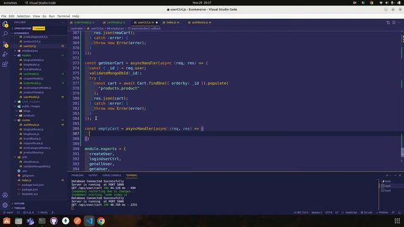Close the terminal panel

(400, 175)
